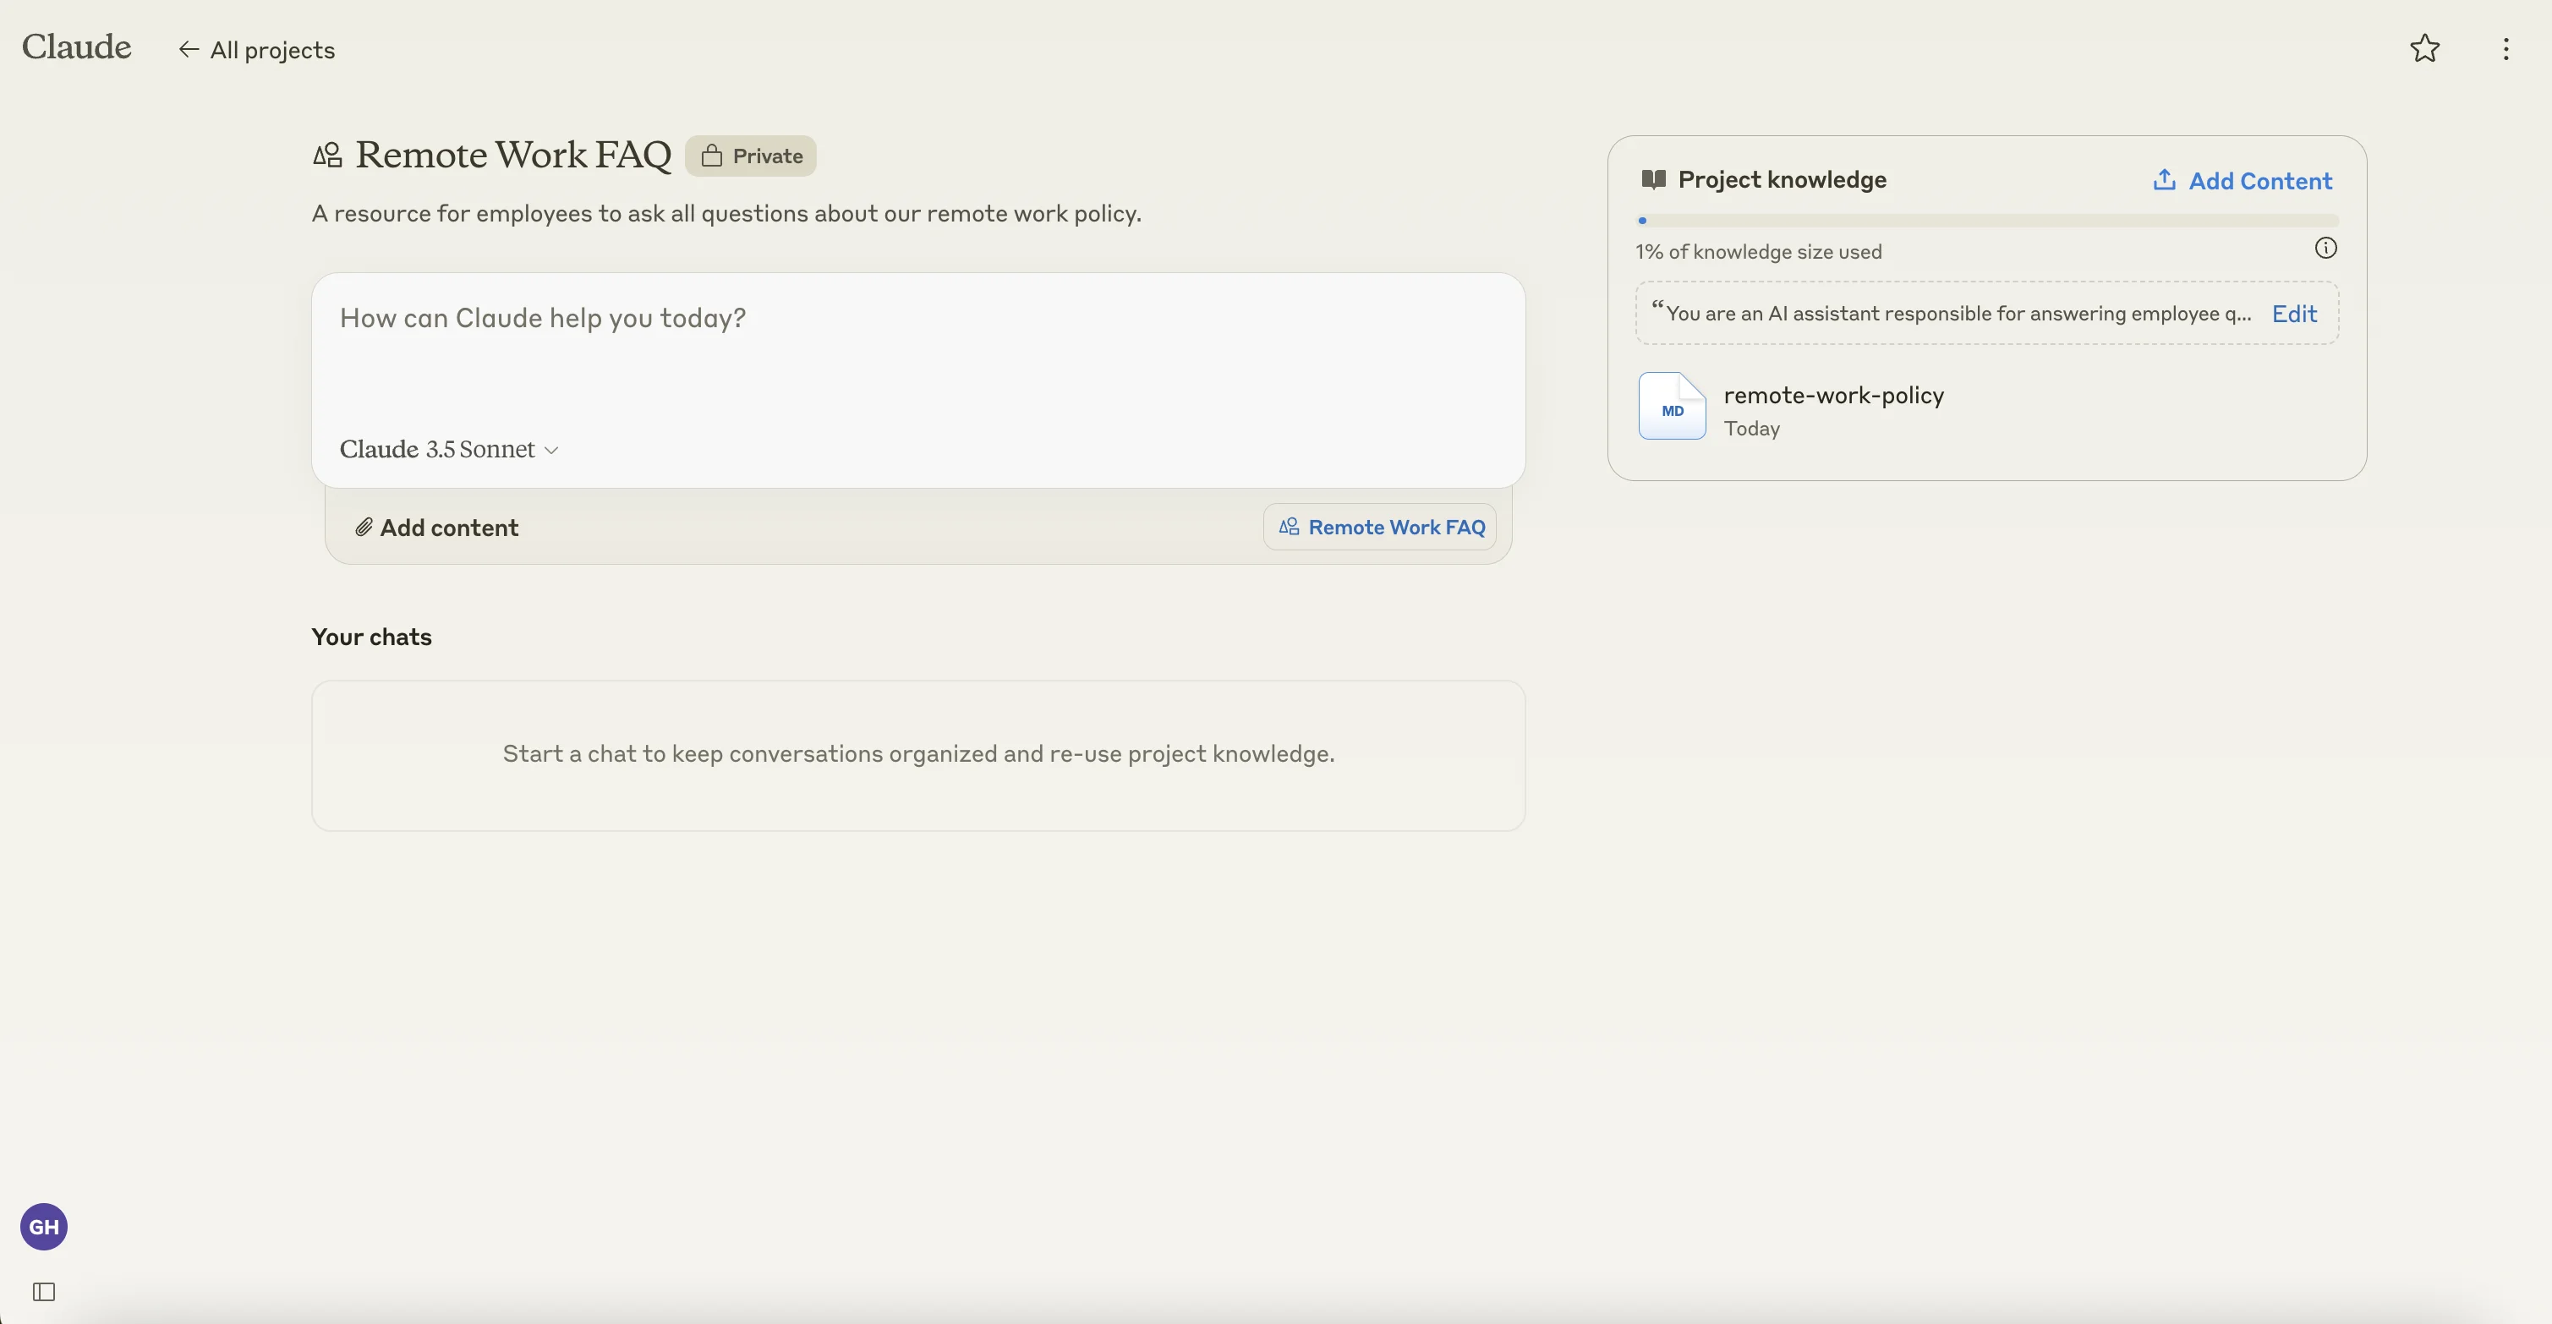Viewport: 2552px width, 1324px height.
Task: Open the Claude 3.5 Sonnet model dropdown
Action: [x=438, y=450]
